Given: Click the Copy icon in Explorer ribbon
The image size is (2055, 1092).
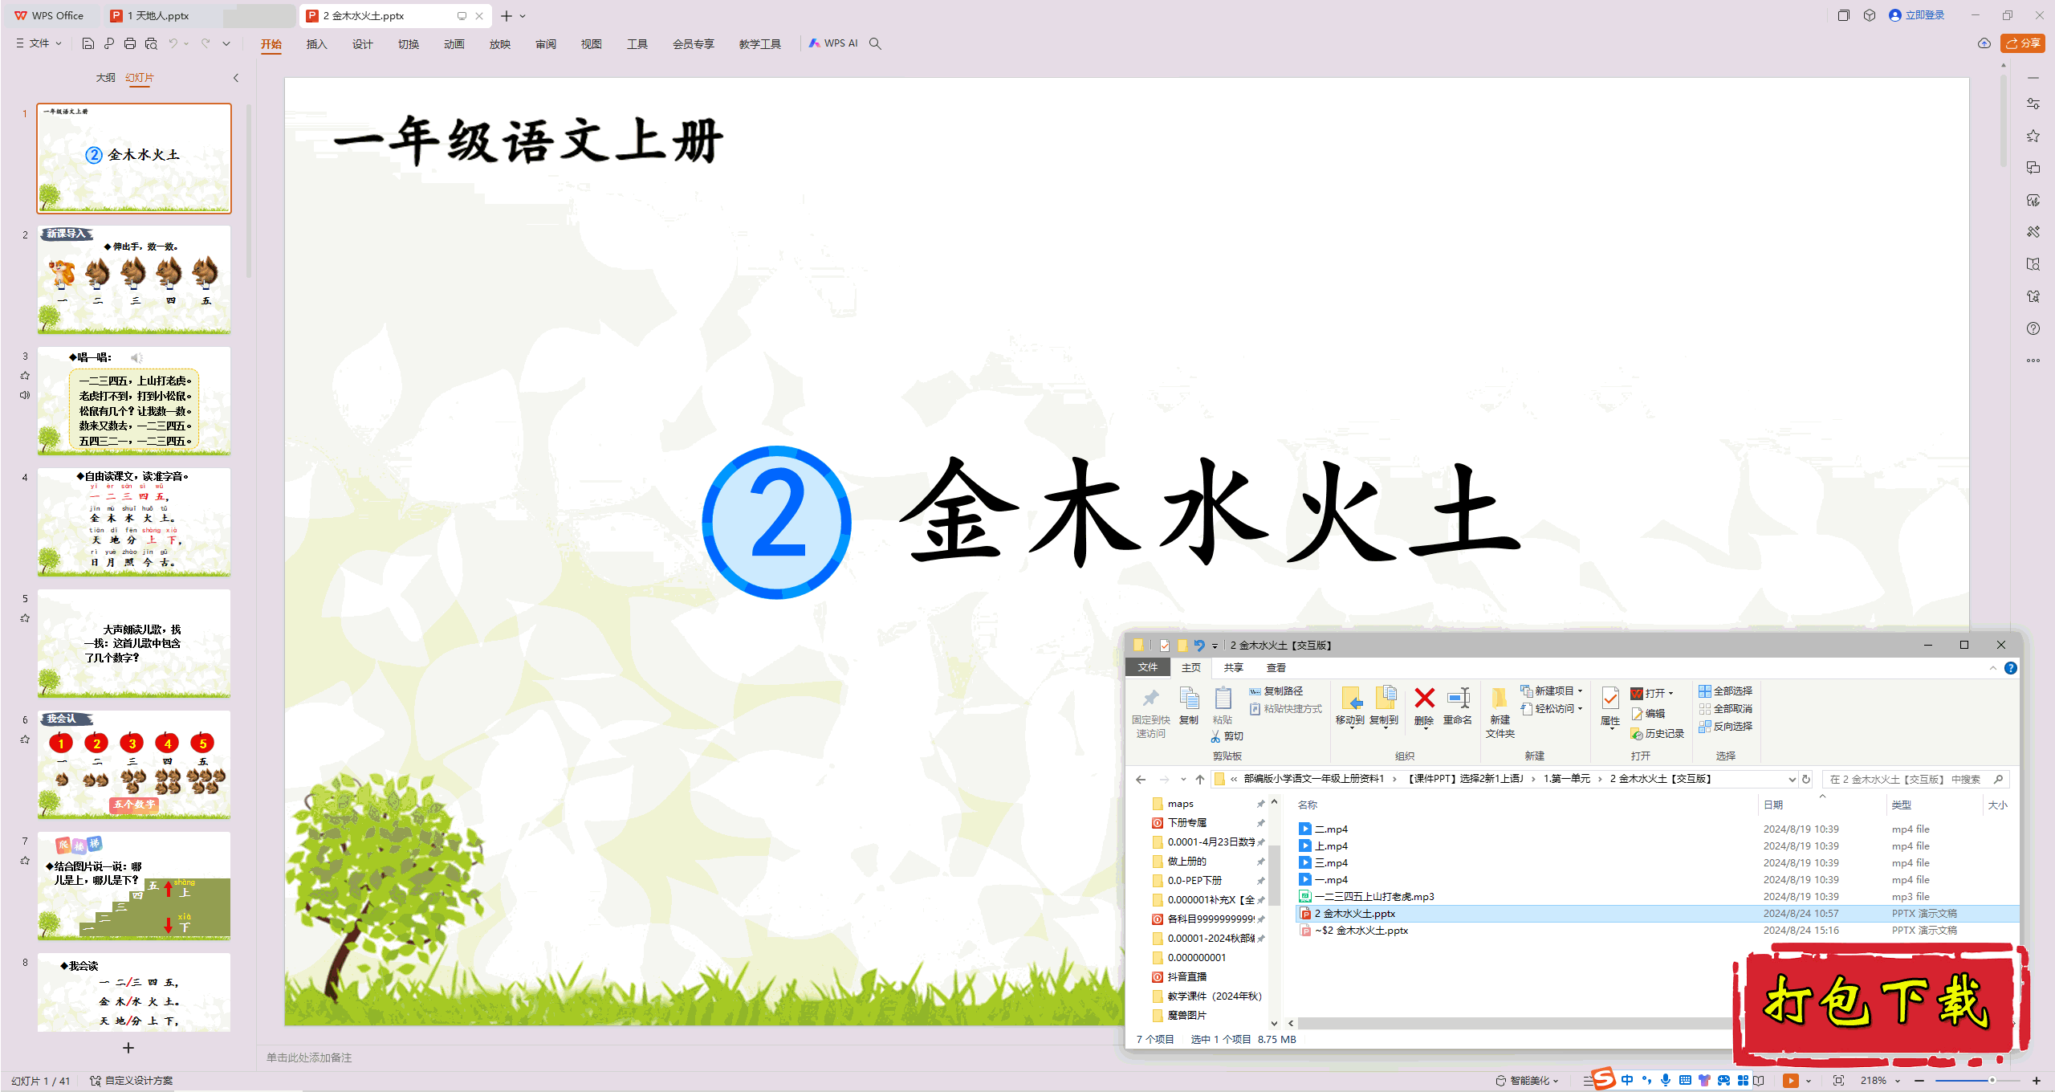Looking at the screenshot, I should pyautogui.click(x=1189, y=699).
